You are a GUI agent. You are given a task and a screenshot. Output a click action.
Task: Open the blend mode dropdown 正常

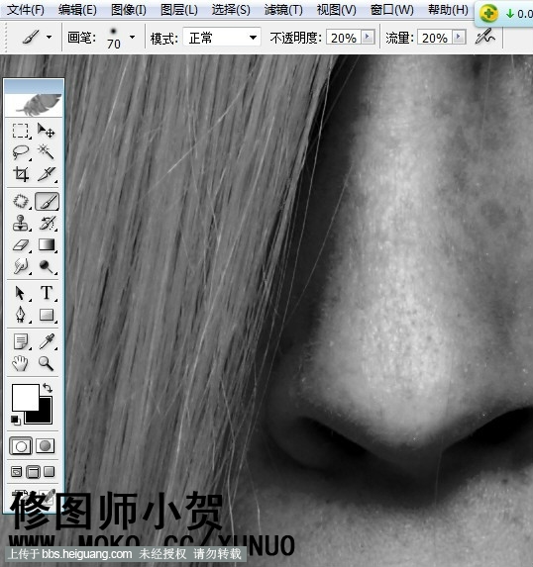coord(222,38)
